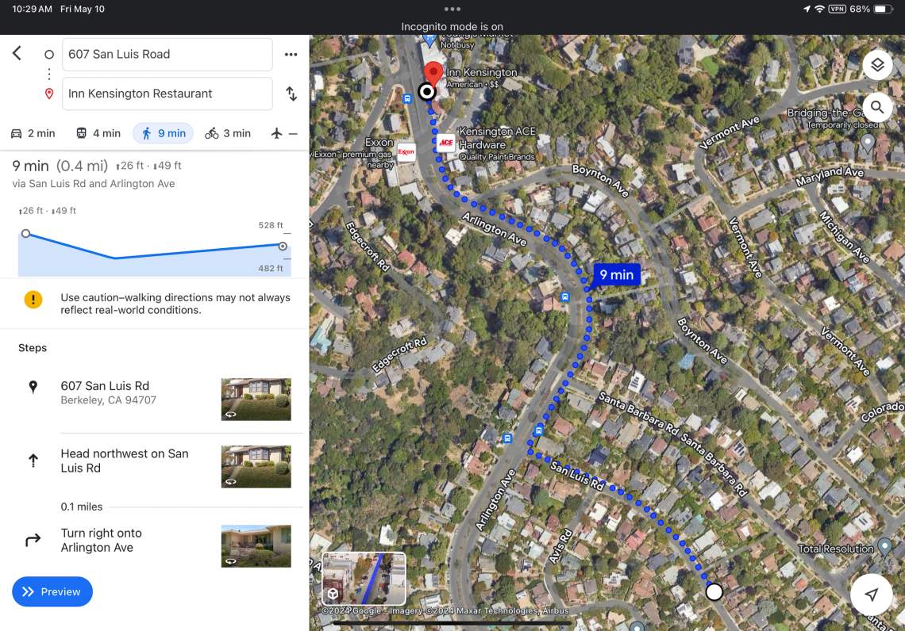Tap the back arrow in directions panel
Screen dimensions: 905x631
tap(17, 54)
